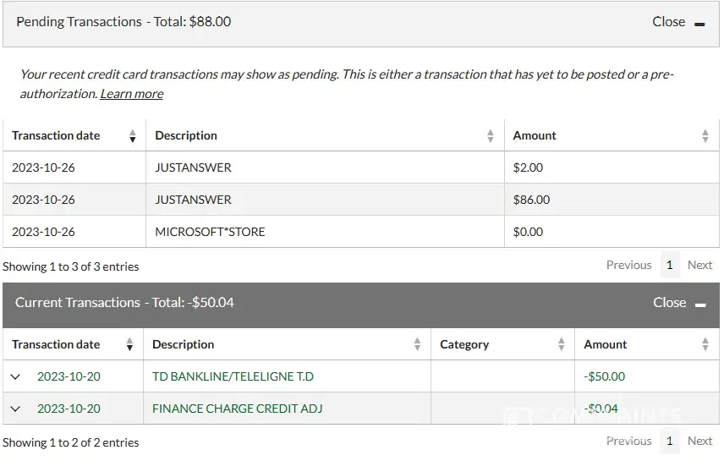Collapse the Pending Transactions panel
This screenshot has height=461, width=724.
pos(678,23)
